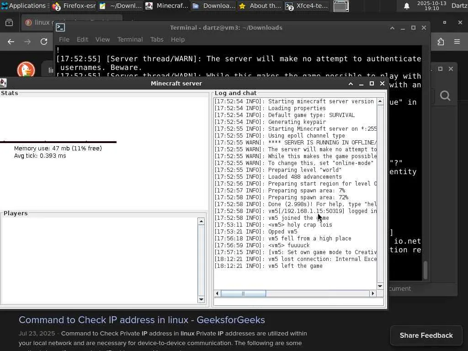Viewport: 468px width, 351px height.
Task: Maximize the Minecraft server window
Action: pyautogui.click(x=372, y=84)
